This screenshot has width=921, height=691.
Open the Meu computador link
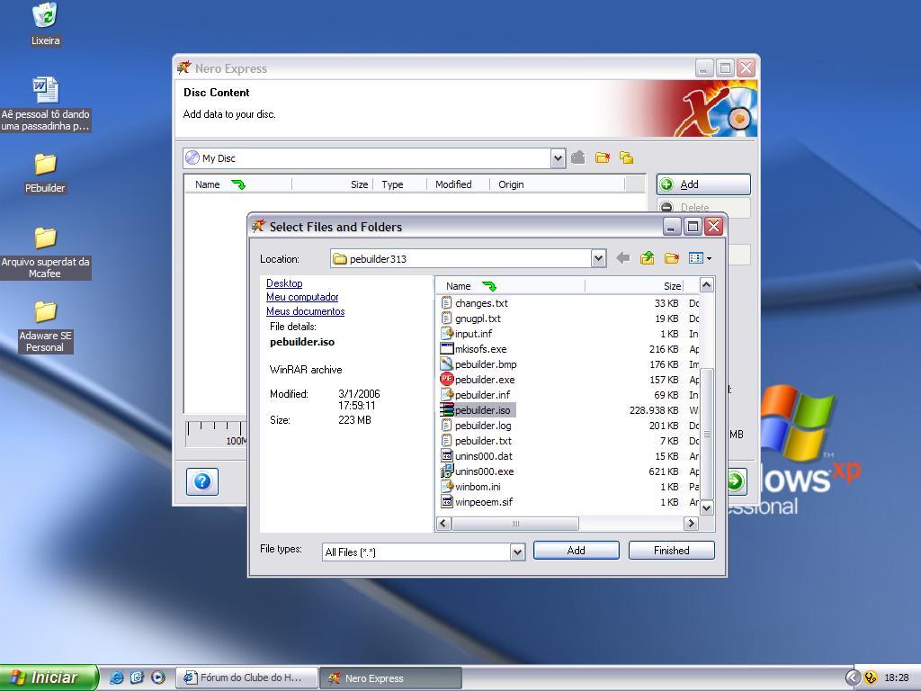pyautogui.click(x=302, y=297)
